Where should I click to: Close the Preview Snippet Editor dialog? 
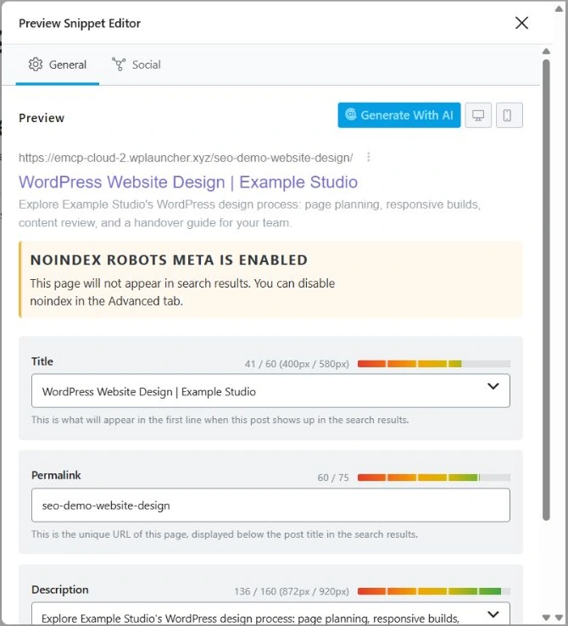coord(521,23)
